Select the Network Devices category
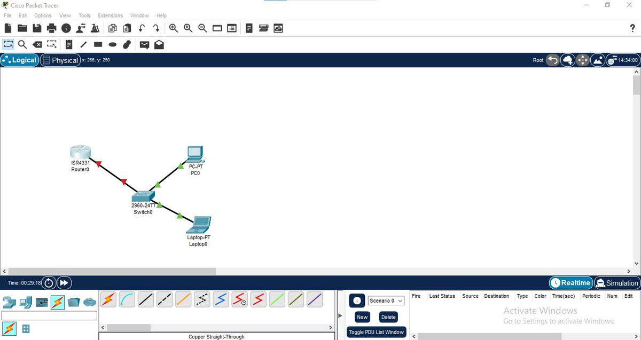This screenshot has width=641, height=340. (10, 303)
